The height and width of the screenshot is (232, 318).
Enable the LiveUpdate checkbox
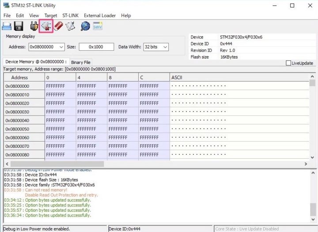coord(289,63)
